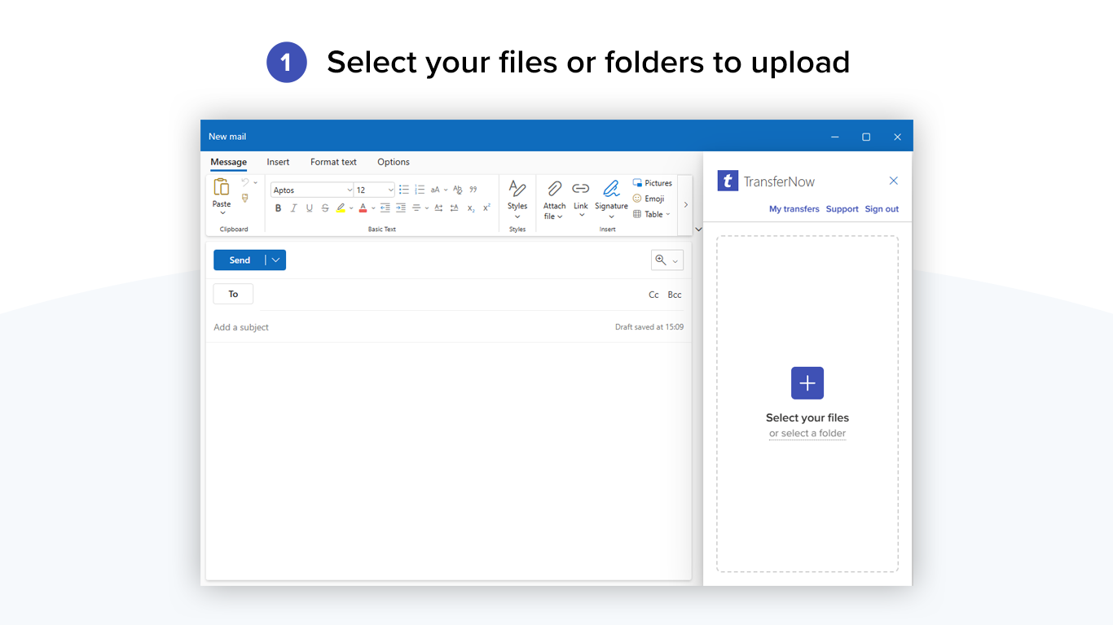Click the Undo arrow icon
Viewport: 1113px width, 625px height.
pos(244,182)
